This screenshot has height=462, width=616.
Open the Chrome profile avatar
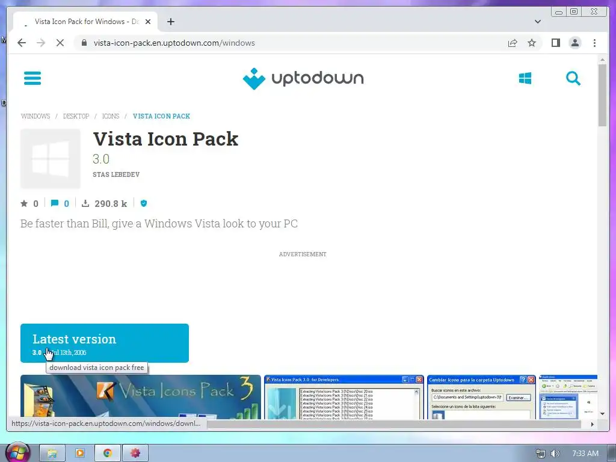point(574,43)
